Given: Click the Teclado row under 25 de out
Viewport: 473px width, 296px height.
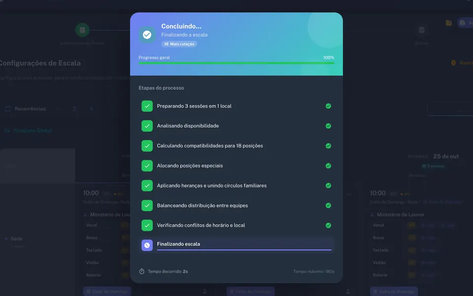Looking at the screenshot, I should pos(404,250).
